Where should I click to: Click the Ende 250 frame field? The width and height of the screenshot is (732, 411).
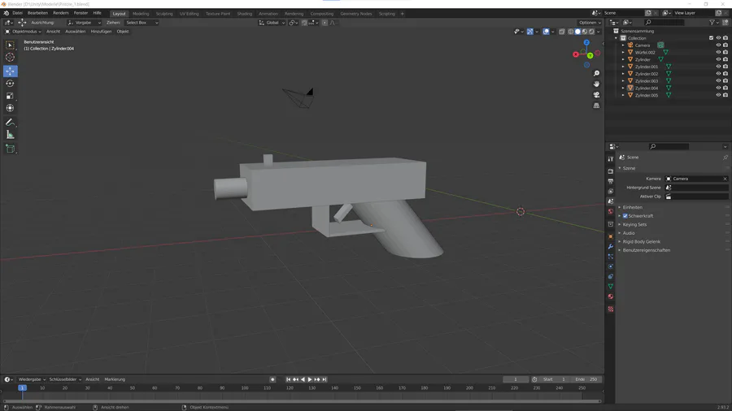point(586,379)
